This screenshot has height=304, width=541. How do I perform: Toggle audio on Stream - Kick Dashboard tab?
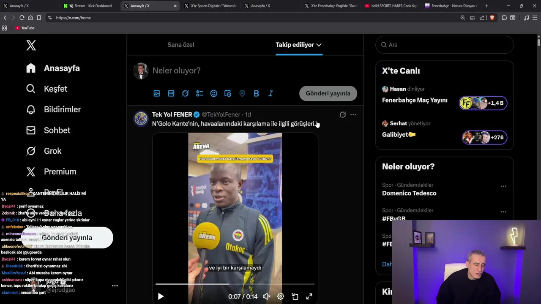[x=71, y=6]
